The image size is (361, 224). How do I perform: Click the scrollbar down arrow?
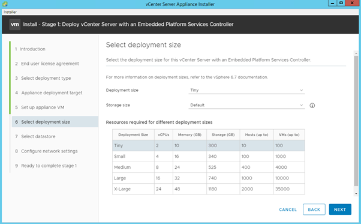[356, 193]
